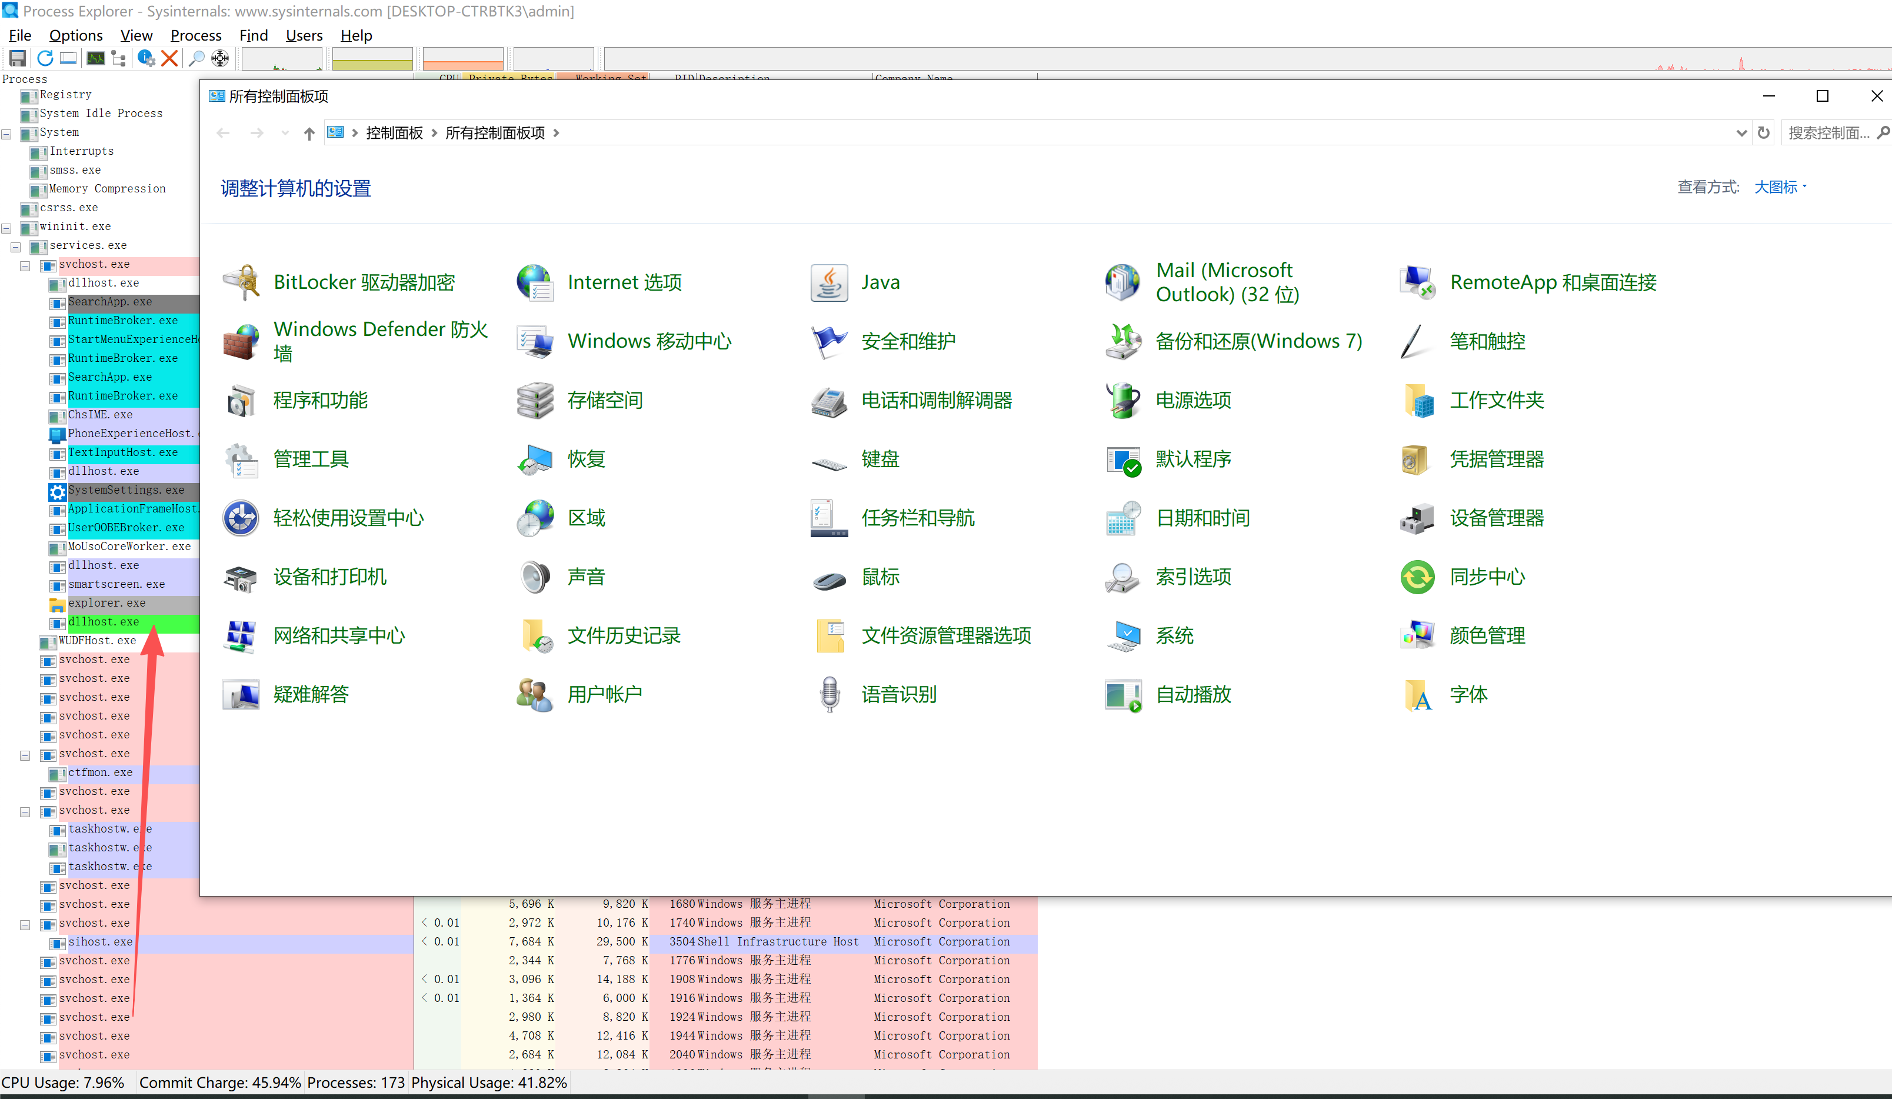Expand the address bar history dropdown

click(1741, 134)
